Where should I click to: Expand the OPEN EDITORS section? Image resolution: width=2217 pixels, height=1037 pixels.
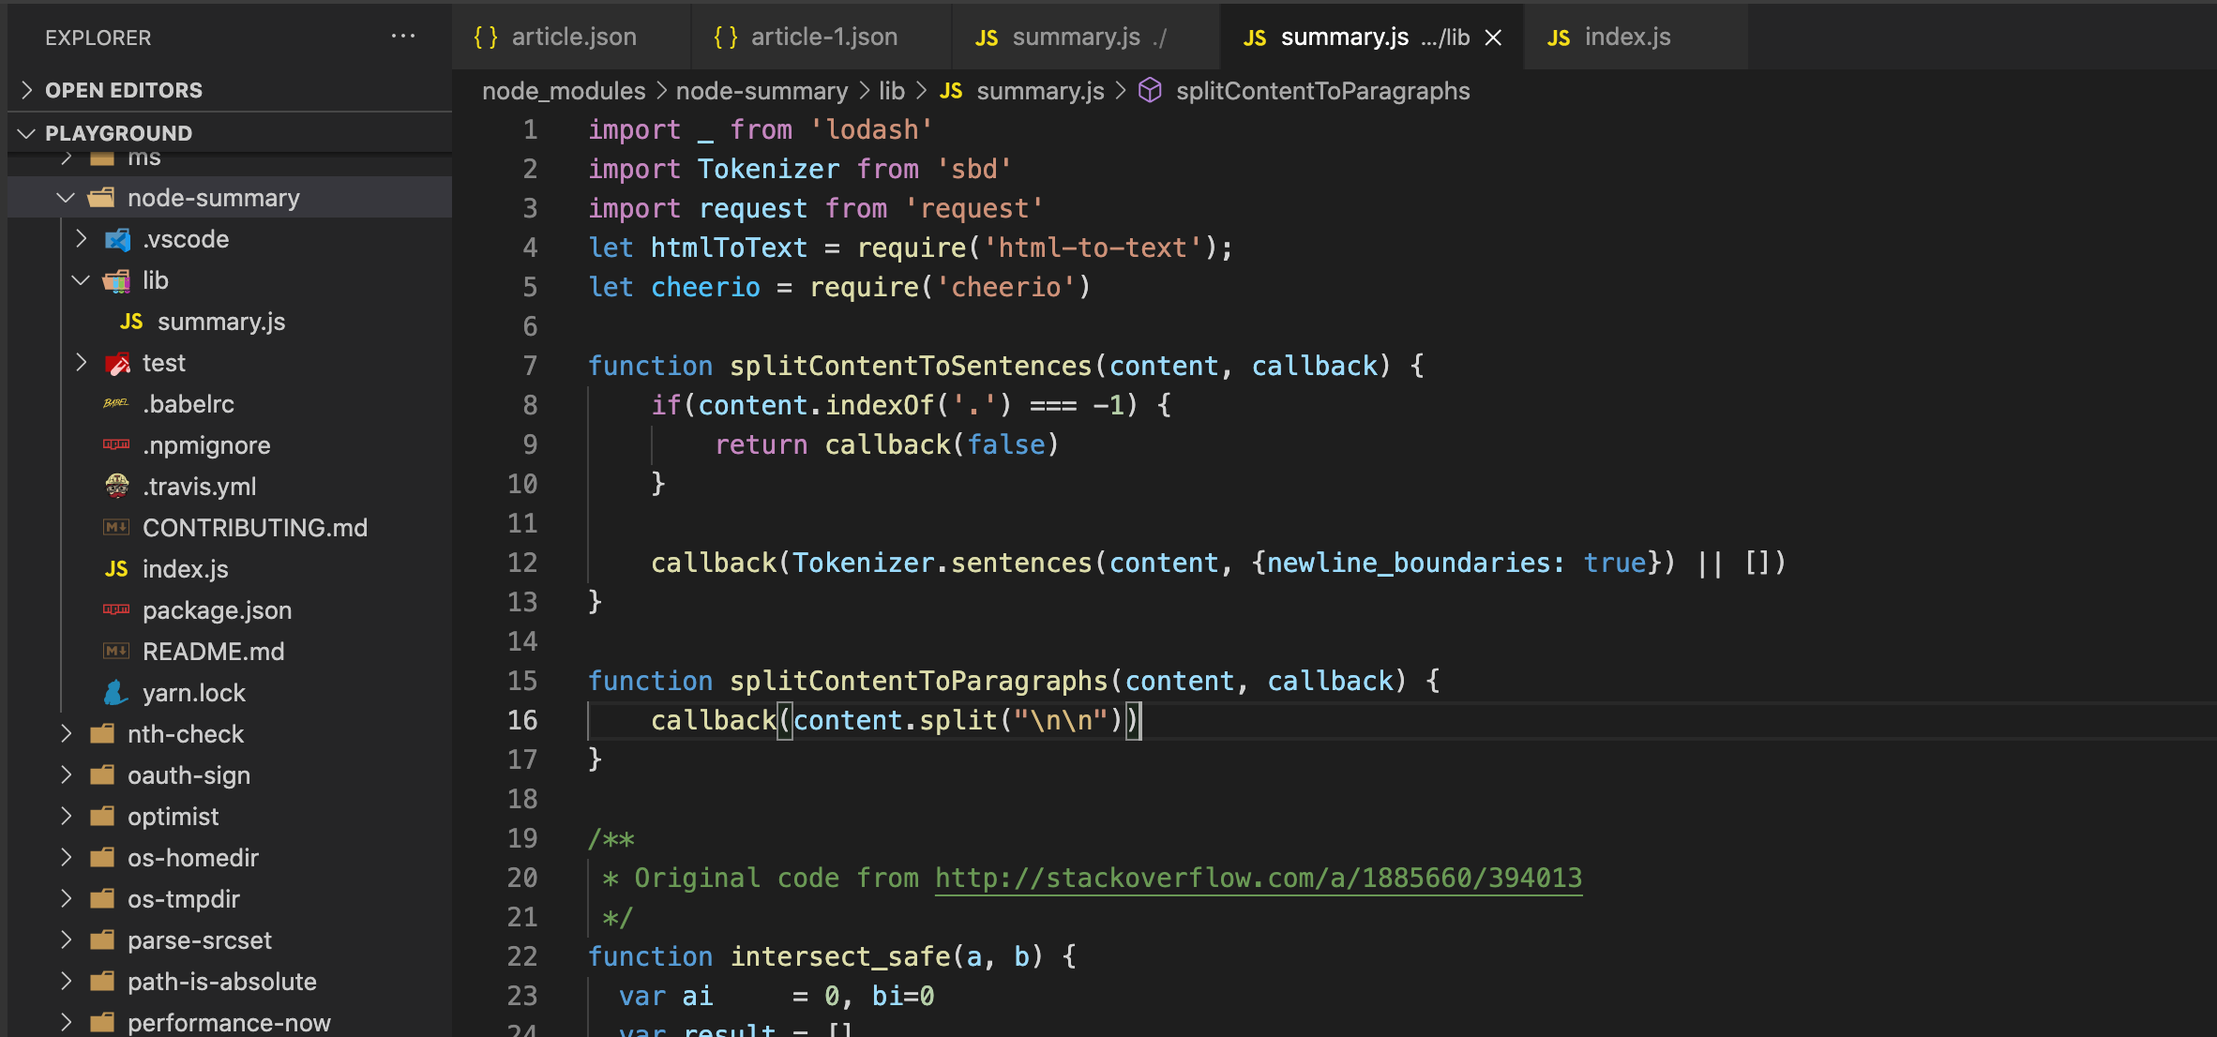click(x=27, y=90)
